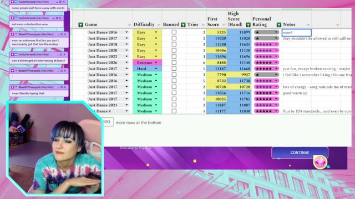Open the Just Dance 2018 game dropdown
Image resolution: width=355 pixels, height=199 pixels.
pyautogui.click(x=126, y=44)
